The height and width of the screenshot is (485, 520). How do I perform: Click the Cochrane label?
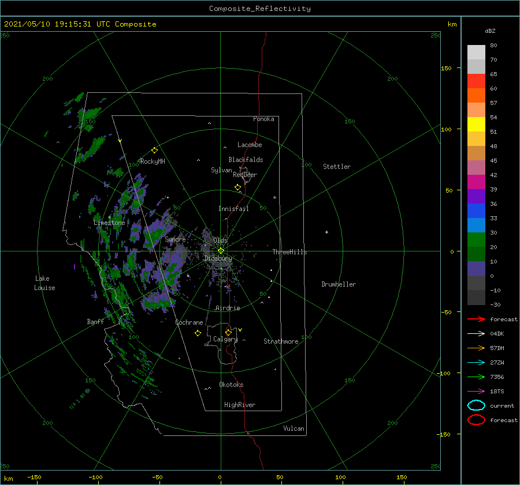click(x=189, y=322)
